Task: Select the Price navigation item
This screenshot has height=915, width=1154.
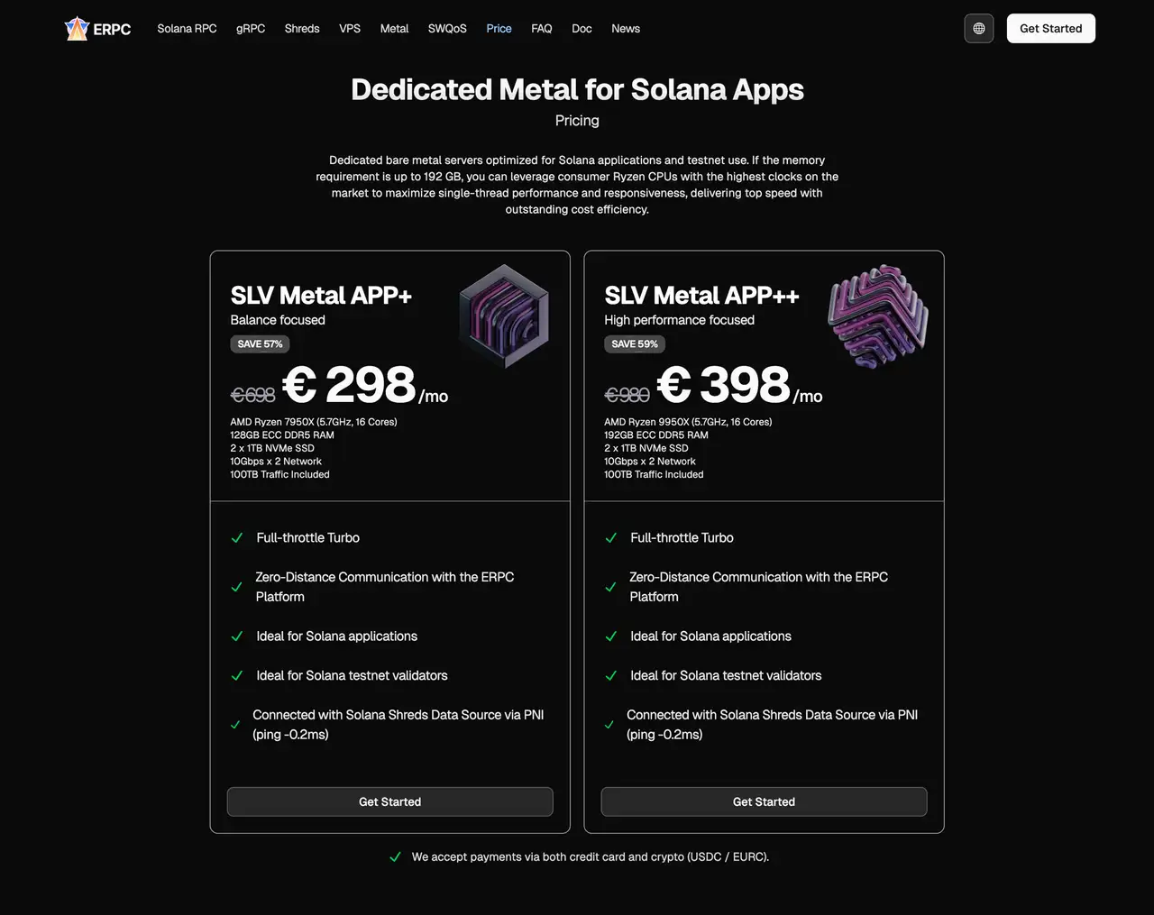Action: 499,28
